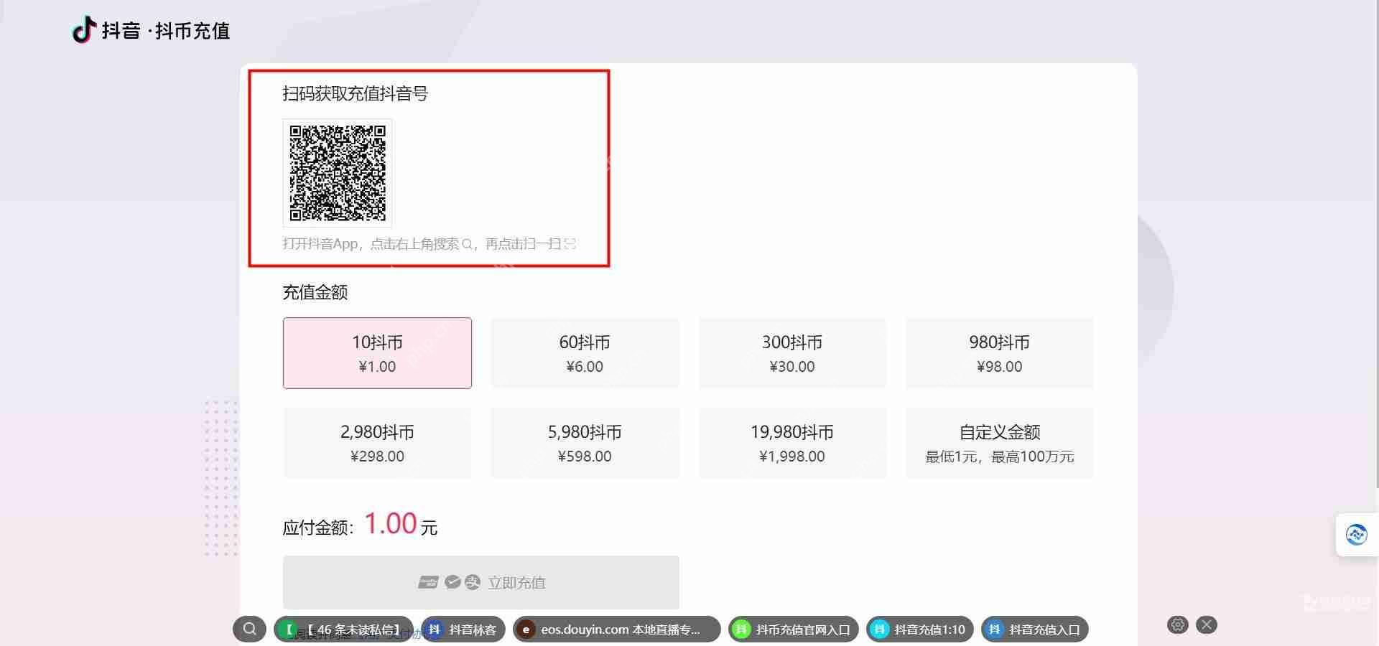Open the 自定义金额 custom amount option
The image size is (1379, 646).
point(999,443)
